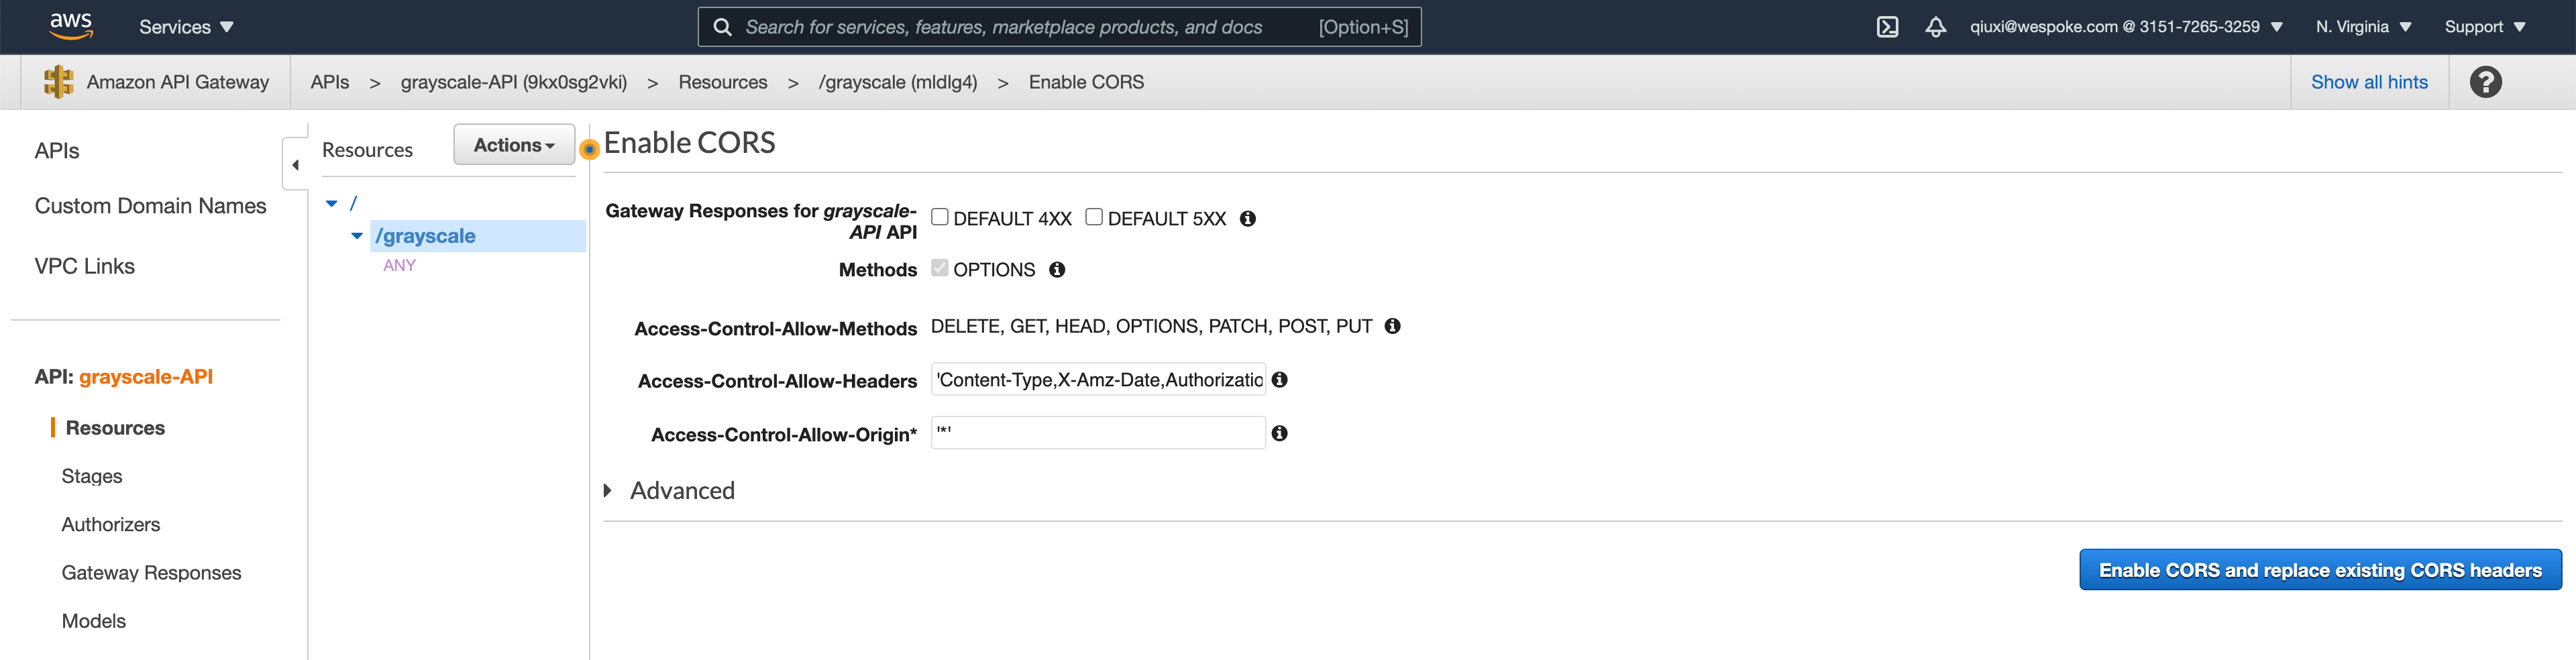Open Models in the API menu
The image size is (2576, 660).
[x=94, y=621]
